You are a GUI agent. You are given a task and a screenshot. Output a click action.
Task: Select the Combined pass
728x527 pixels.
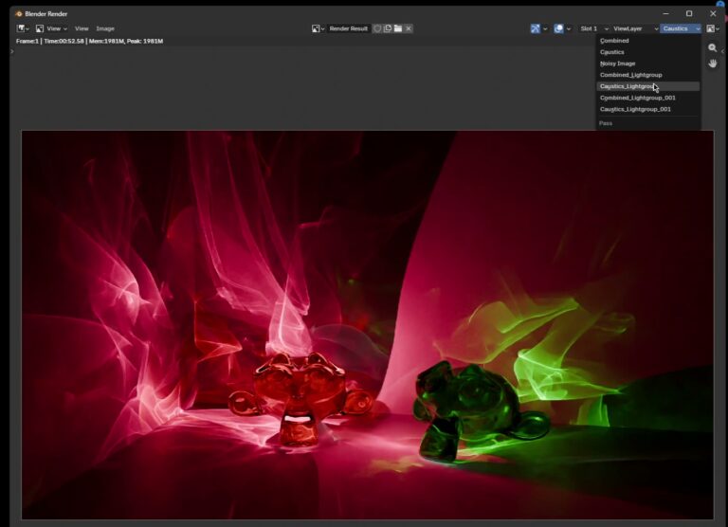tap(648, 41)
